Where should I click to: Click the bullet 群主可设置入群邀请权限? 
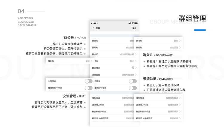click(163, 85)
